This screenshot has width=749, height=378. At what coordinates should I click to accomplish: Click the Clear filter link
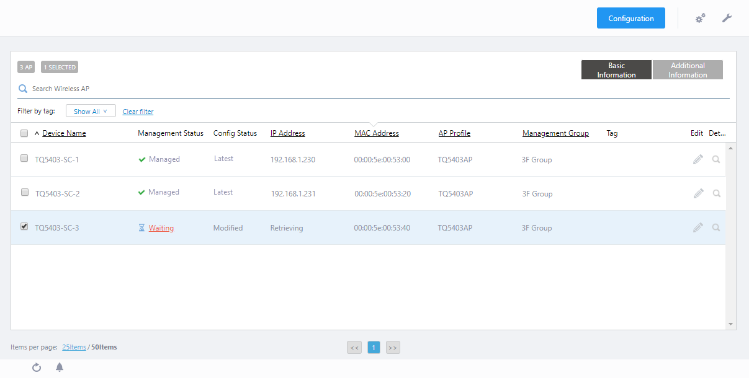click(138, 112)
